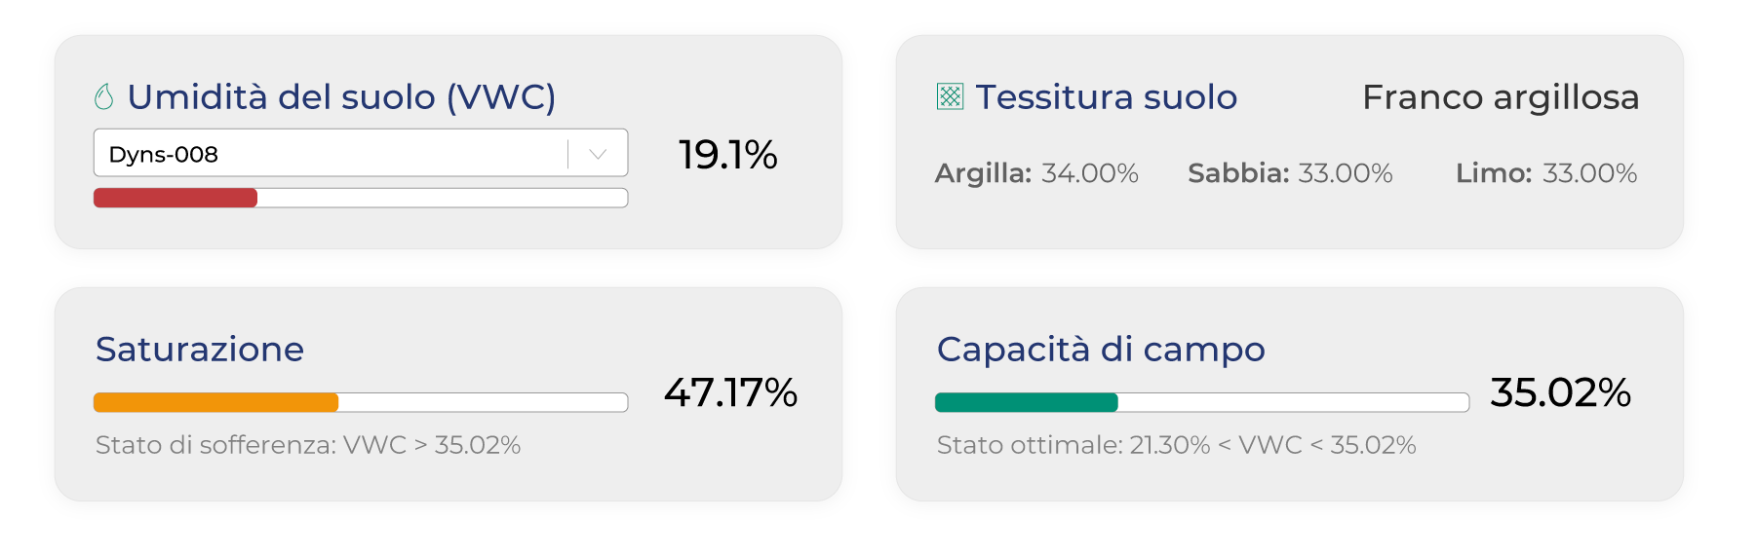Click the 19.1% moisture value

(727, 155)
